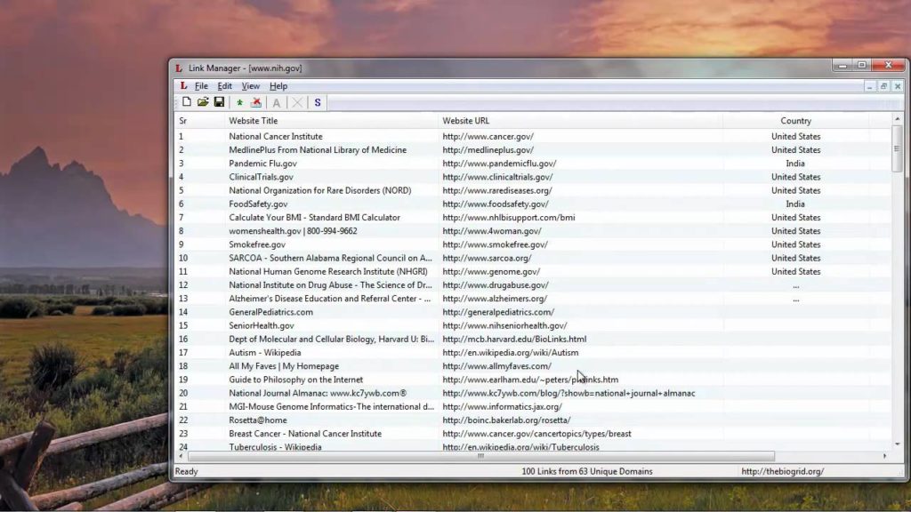Select Alzheimer's Disease Education row

[533, 299]
